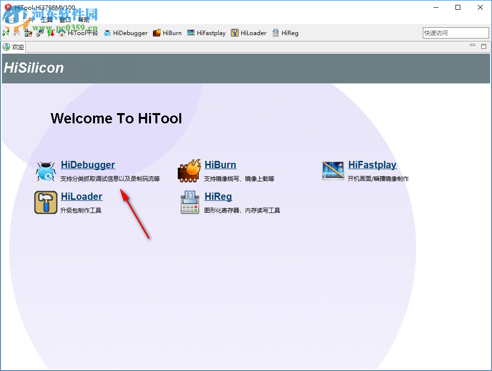
Task: Minimize the HiTool application window
Action: tap(436, 7)
